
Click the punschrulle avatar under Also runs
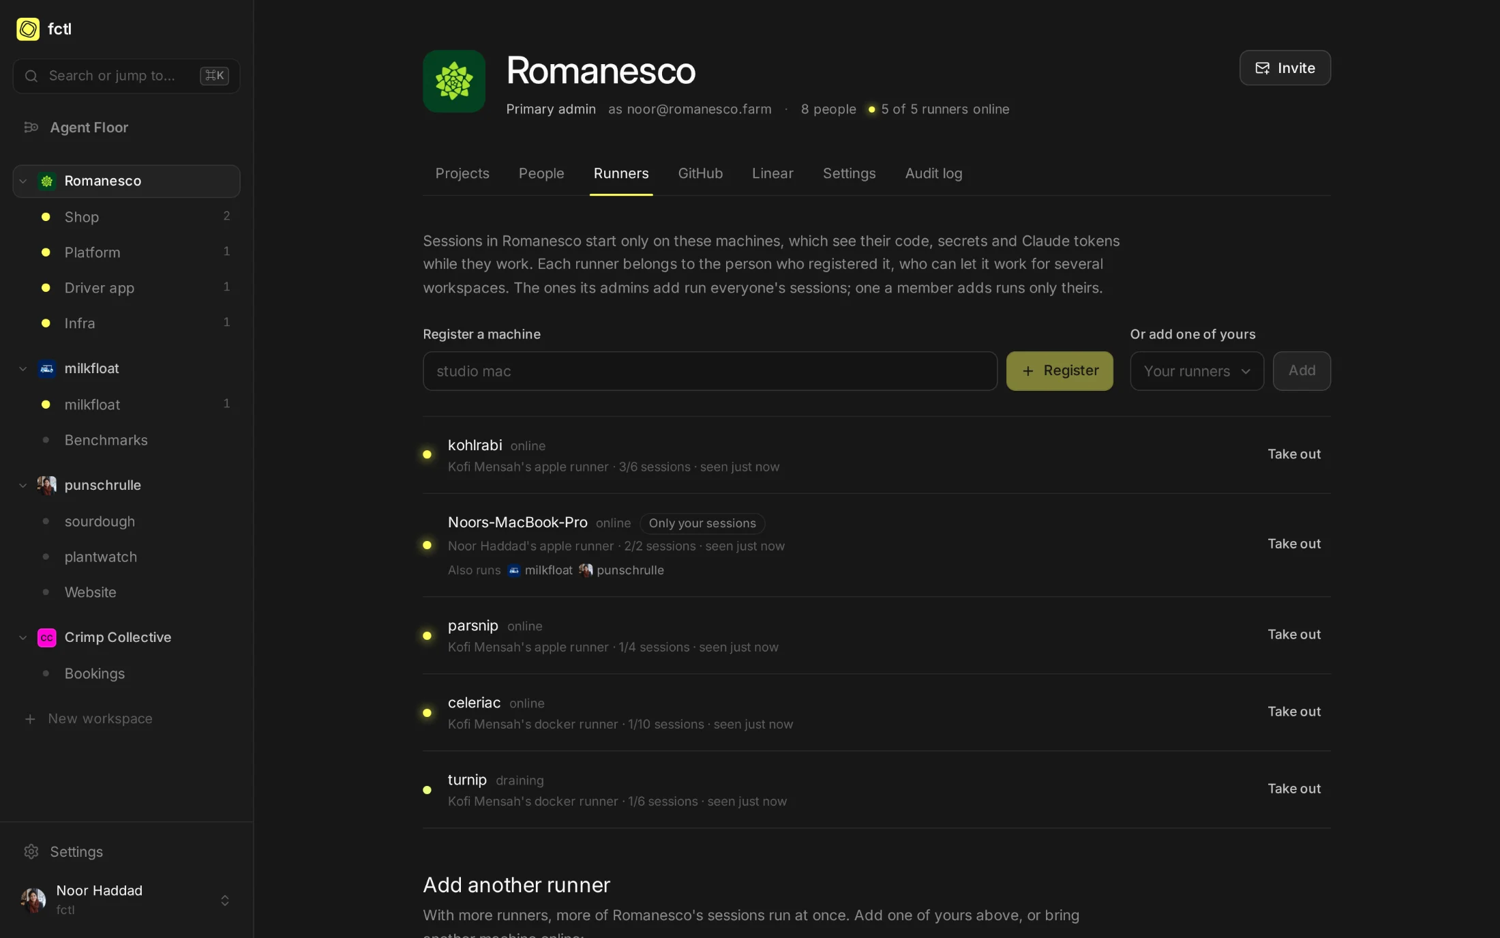[586, 570]
